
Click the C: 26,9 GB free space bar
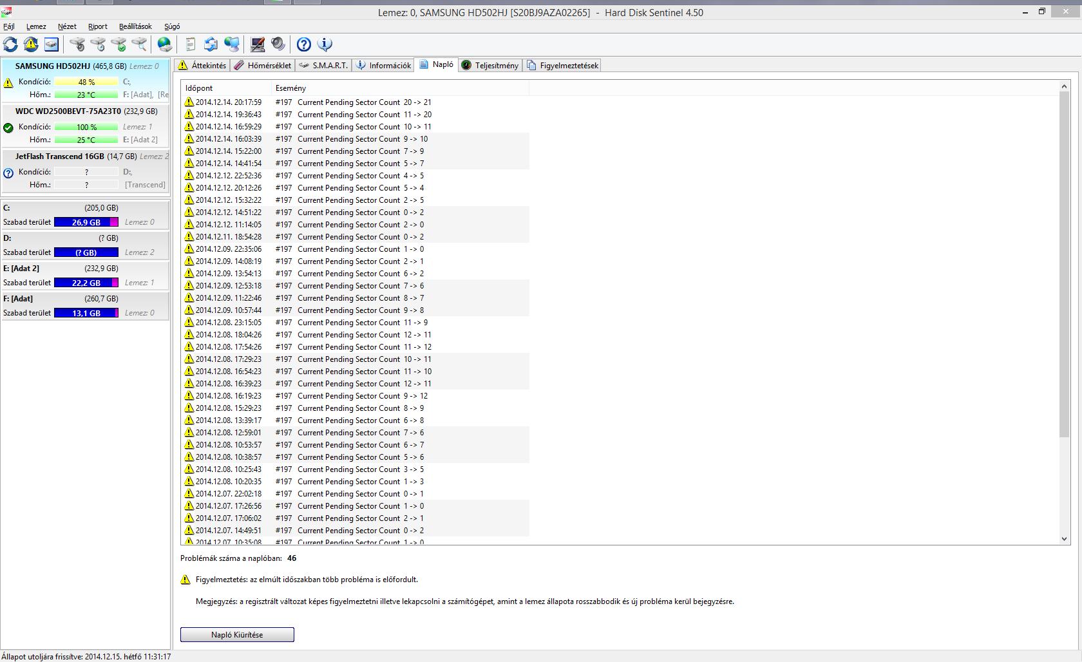[x=86, y=222]
